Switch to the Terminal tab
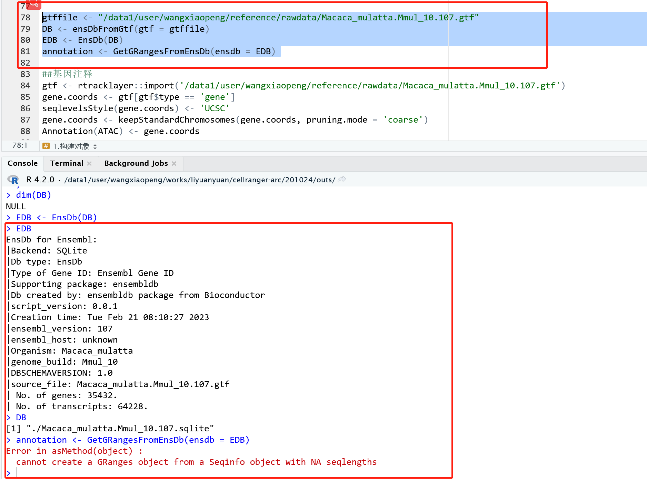Viewport: 647px width, 479px height. (67, 163)
